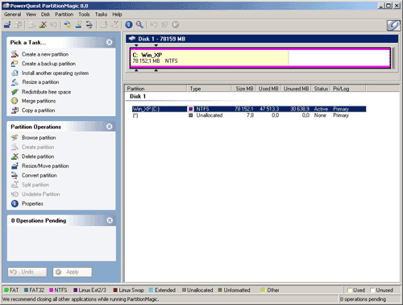This screenshot has width=403, height=305.
Task: Click the Type column header
Action: pos(209,89)
